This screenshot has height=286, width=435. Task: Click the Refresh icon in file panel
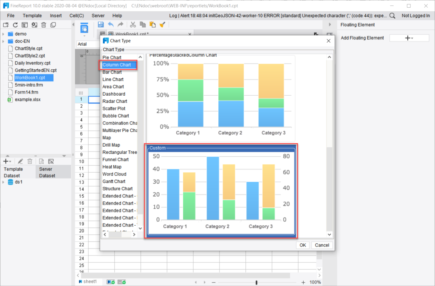coord(15,25)
